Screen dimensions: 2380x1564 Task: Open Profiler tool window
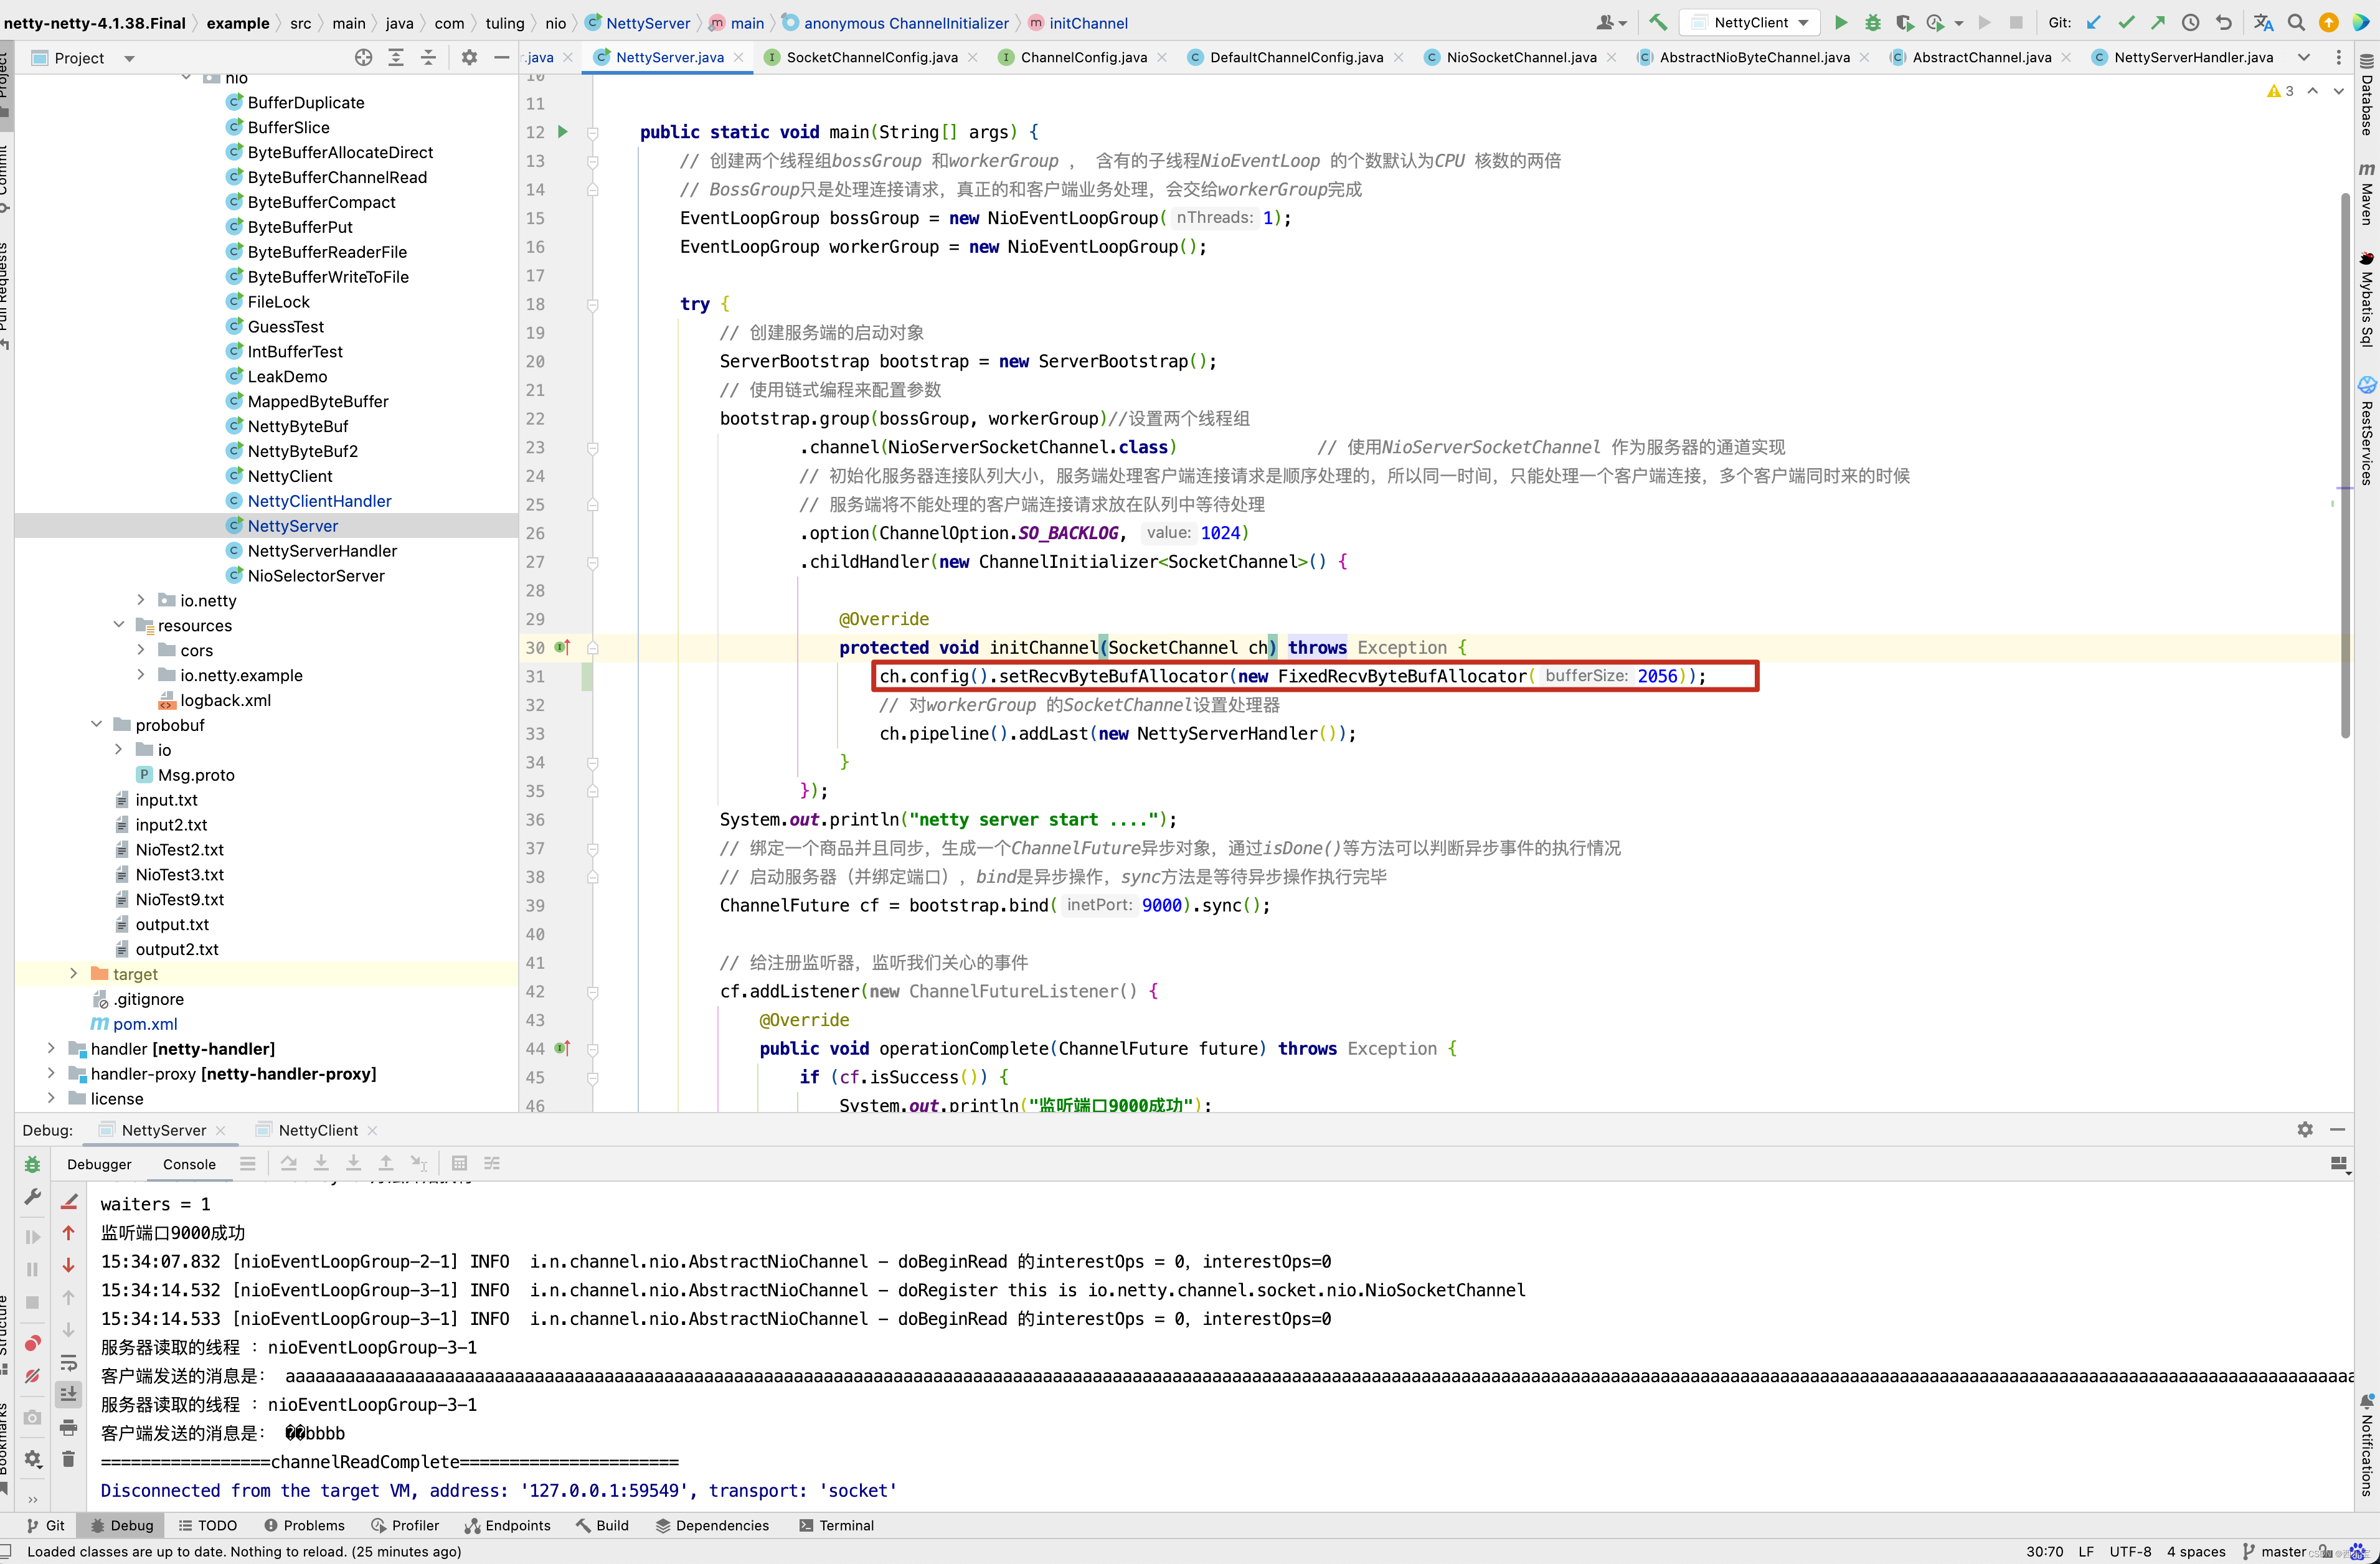click(x=405, y=1525)
